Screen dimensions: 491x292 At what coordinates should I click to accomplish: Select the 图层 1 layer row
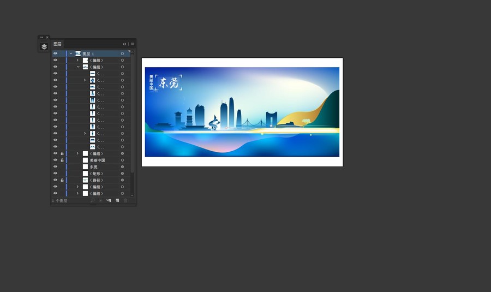[91, 53]
